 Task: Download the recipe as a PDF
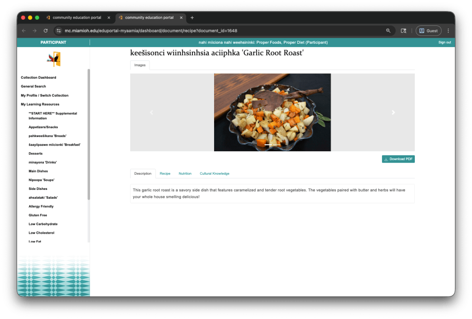point(398,159)
